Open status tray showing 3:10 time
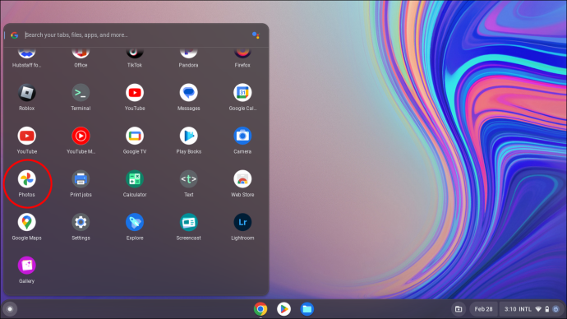 coord(531,309)
